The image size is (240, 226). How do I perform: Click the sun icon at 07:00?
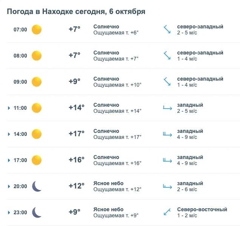37,30
